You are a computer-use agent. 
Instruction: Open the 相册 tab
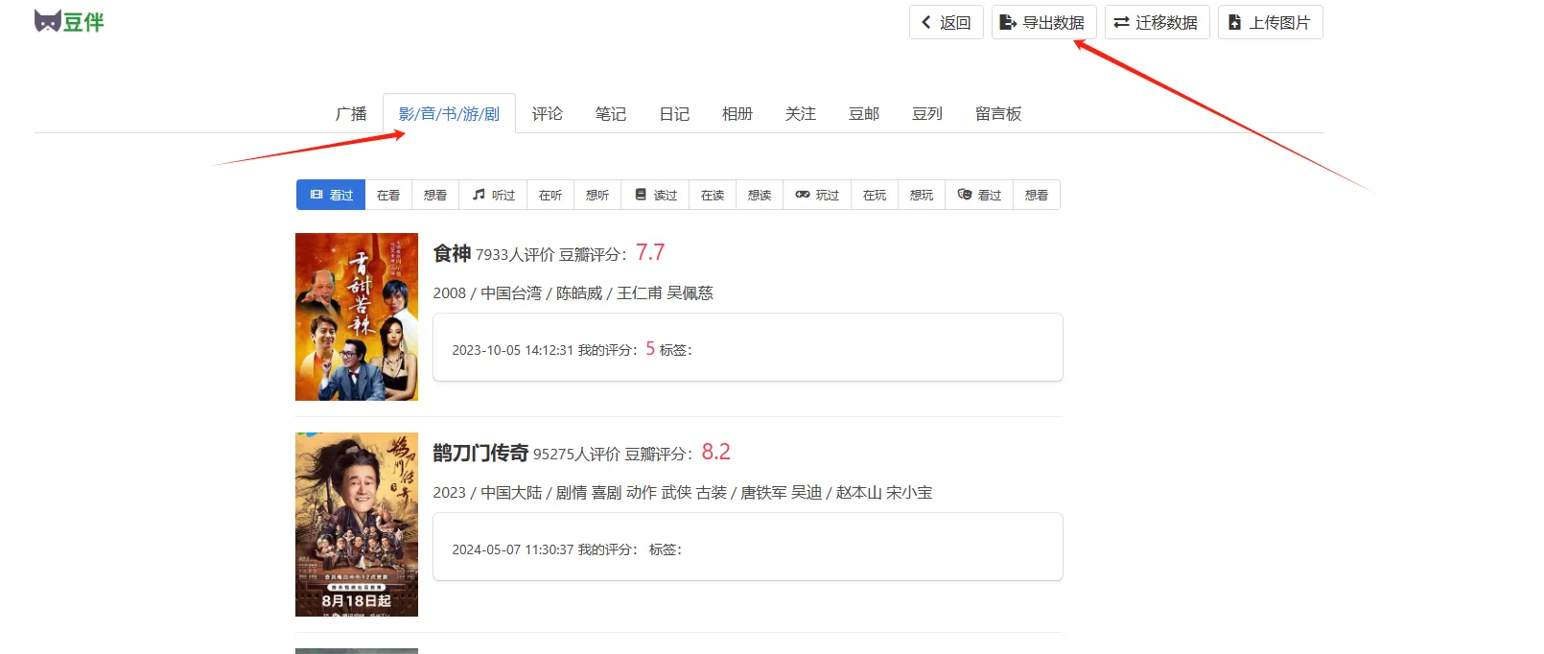click(737, 114)
